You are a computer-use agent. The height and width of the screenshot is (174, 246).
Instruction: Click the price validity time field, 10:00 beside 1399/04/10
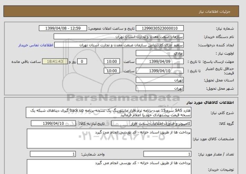click(112, 71)
